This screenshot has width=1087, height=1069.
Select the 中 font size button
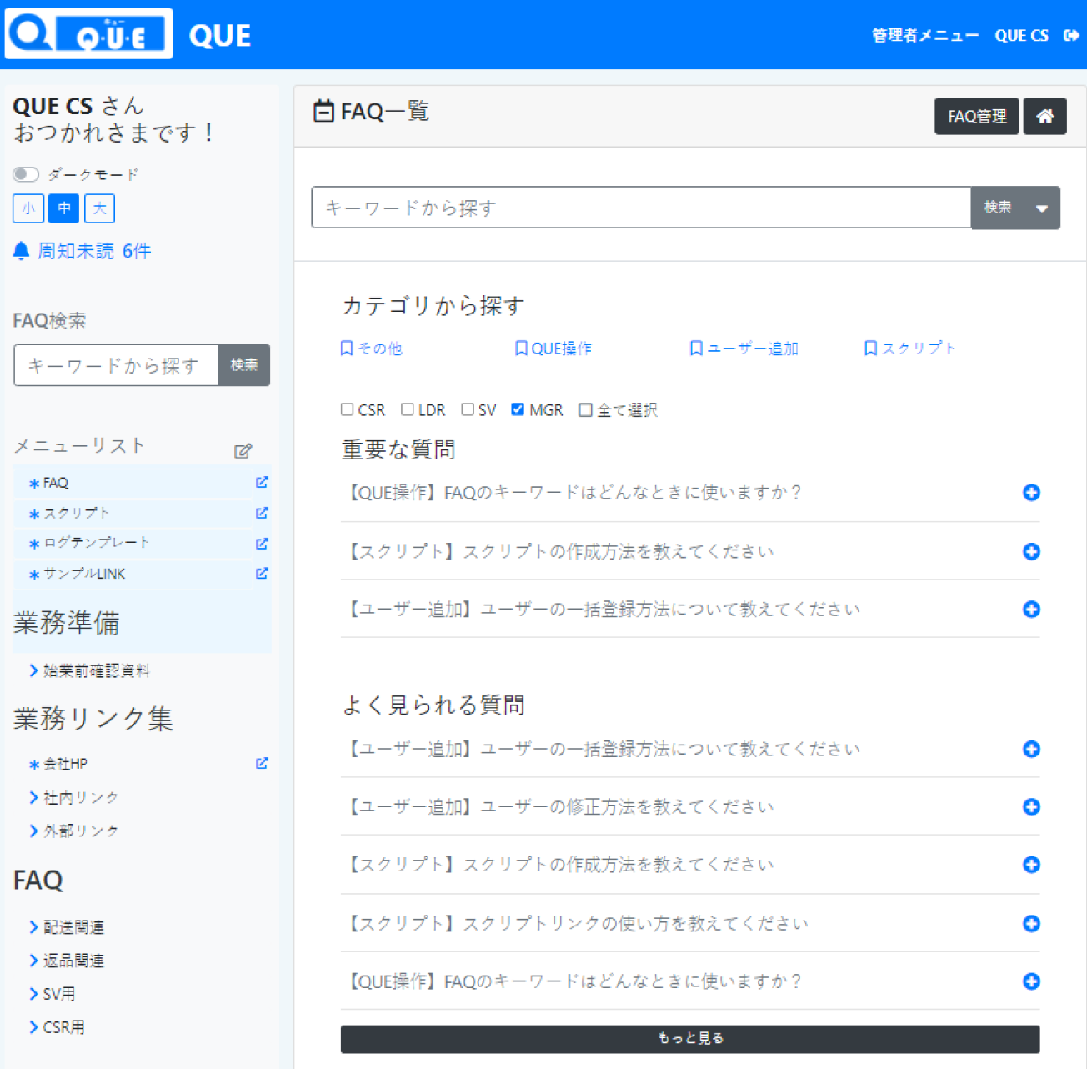point(63,208)
